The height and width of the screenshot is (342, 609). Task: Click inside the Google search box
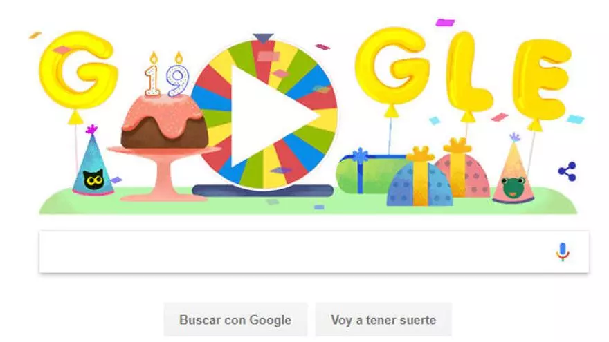[296, 252]
